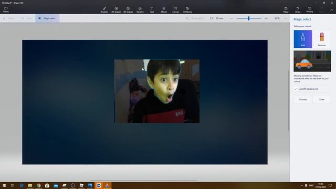Select the Text tool
The width and height of the screenshot is (336, 189).
[152, 9]
